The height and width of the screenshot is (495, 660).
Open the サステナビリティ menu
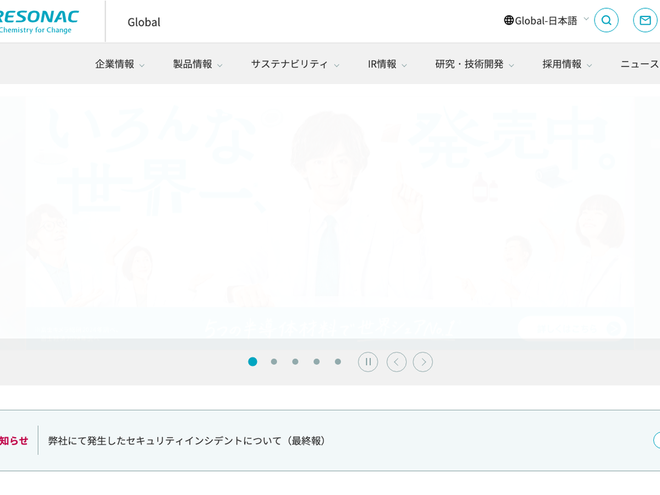295,64
